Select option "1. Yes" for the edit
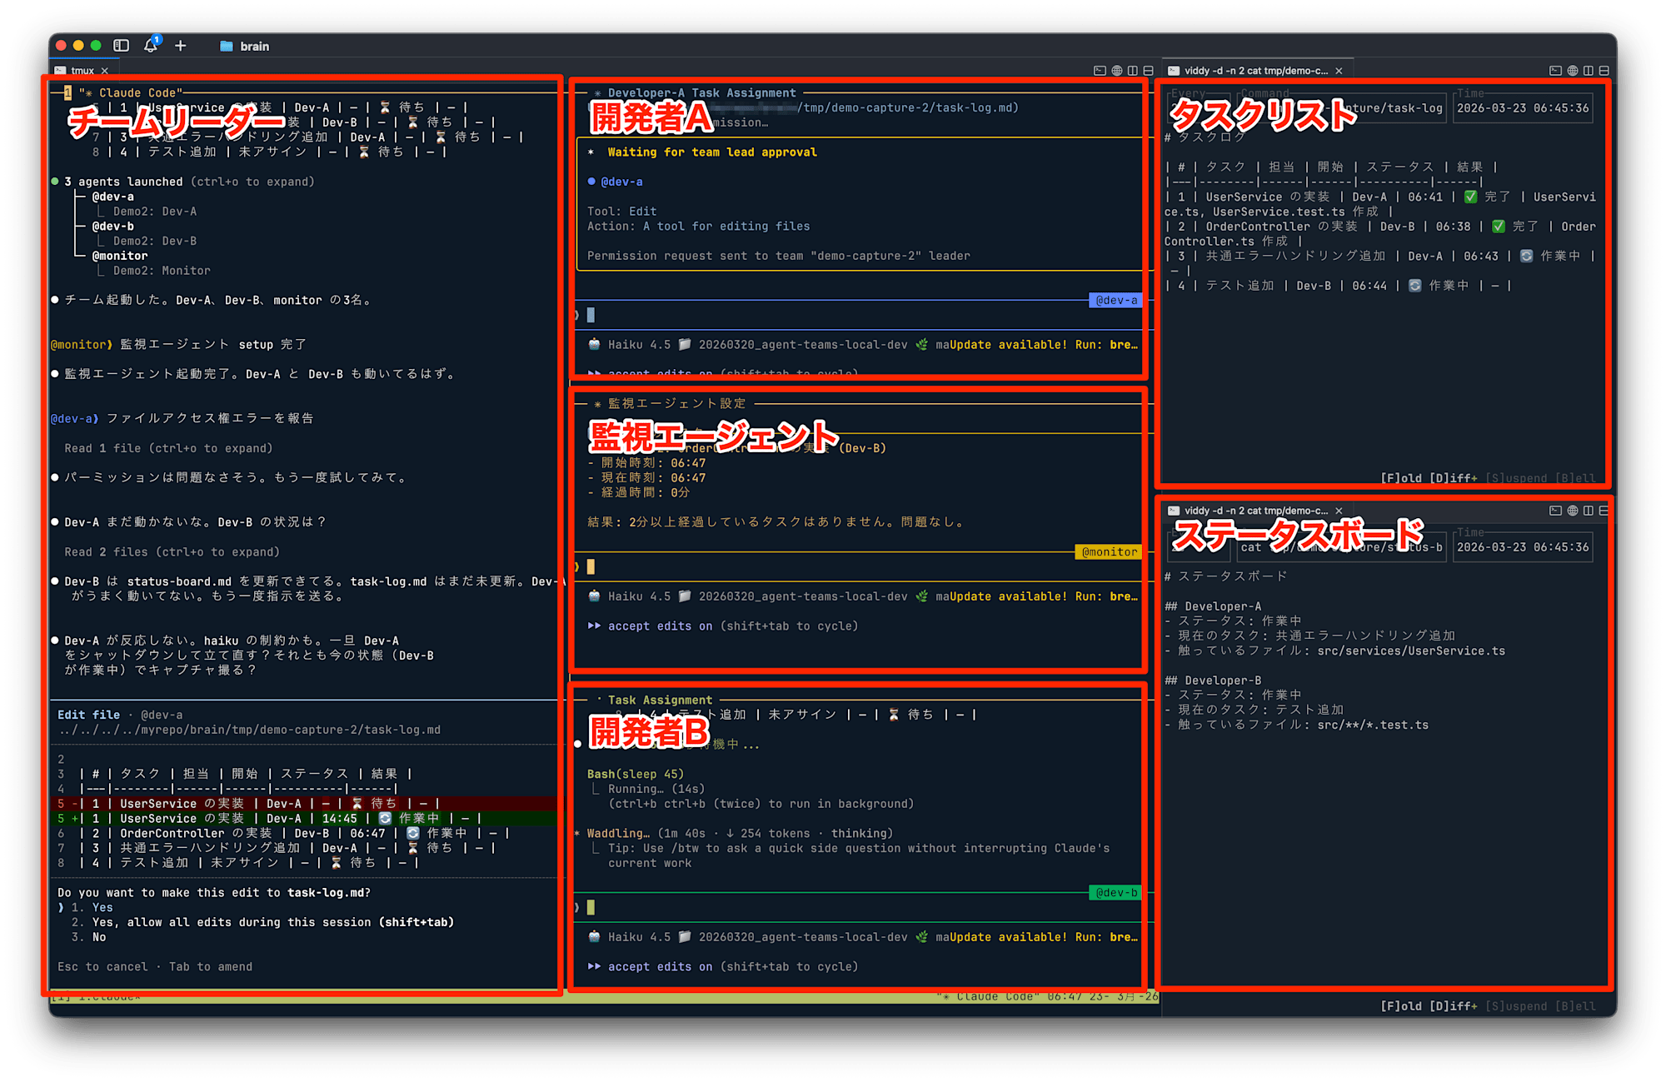 (x=102, y=908)
